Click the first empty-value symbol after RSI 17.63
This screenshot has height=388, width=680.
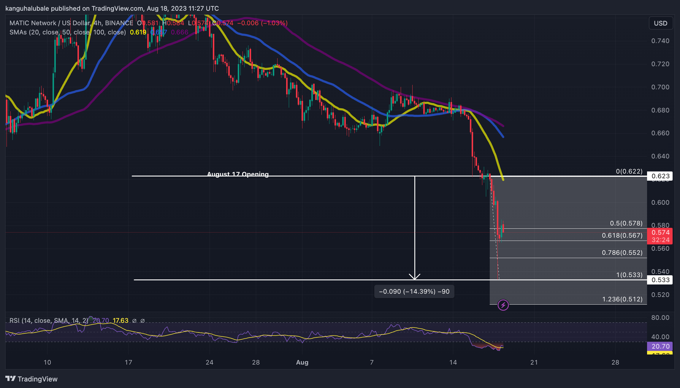pyautogui.click(x=134, y=321)
